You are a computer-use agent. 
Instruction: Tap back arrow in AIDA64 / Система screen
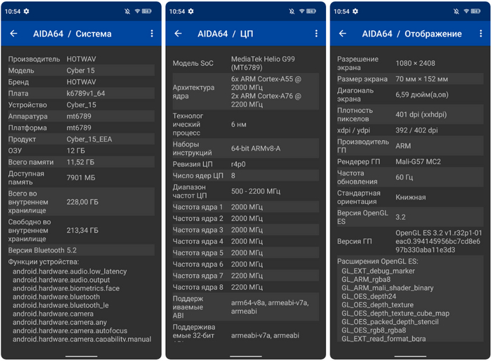[13, 34]
